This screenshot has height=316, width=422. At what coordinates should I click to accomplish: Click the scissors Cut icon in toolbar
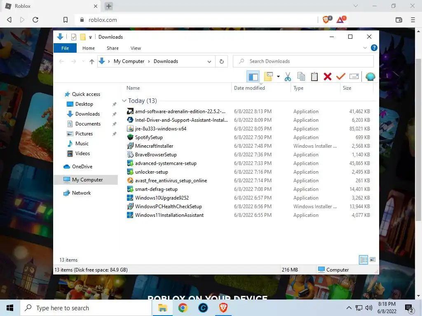288,77
